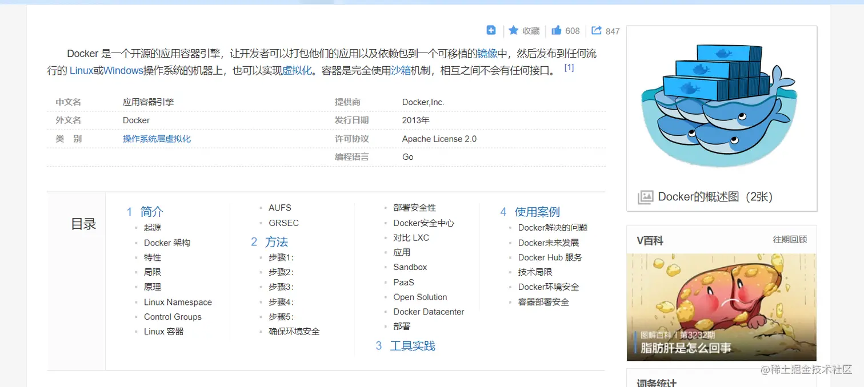864x387 pixels.
Task: Go to the 步骤1 entry
Action: pos(281,257)
